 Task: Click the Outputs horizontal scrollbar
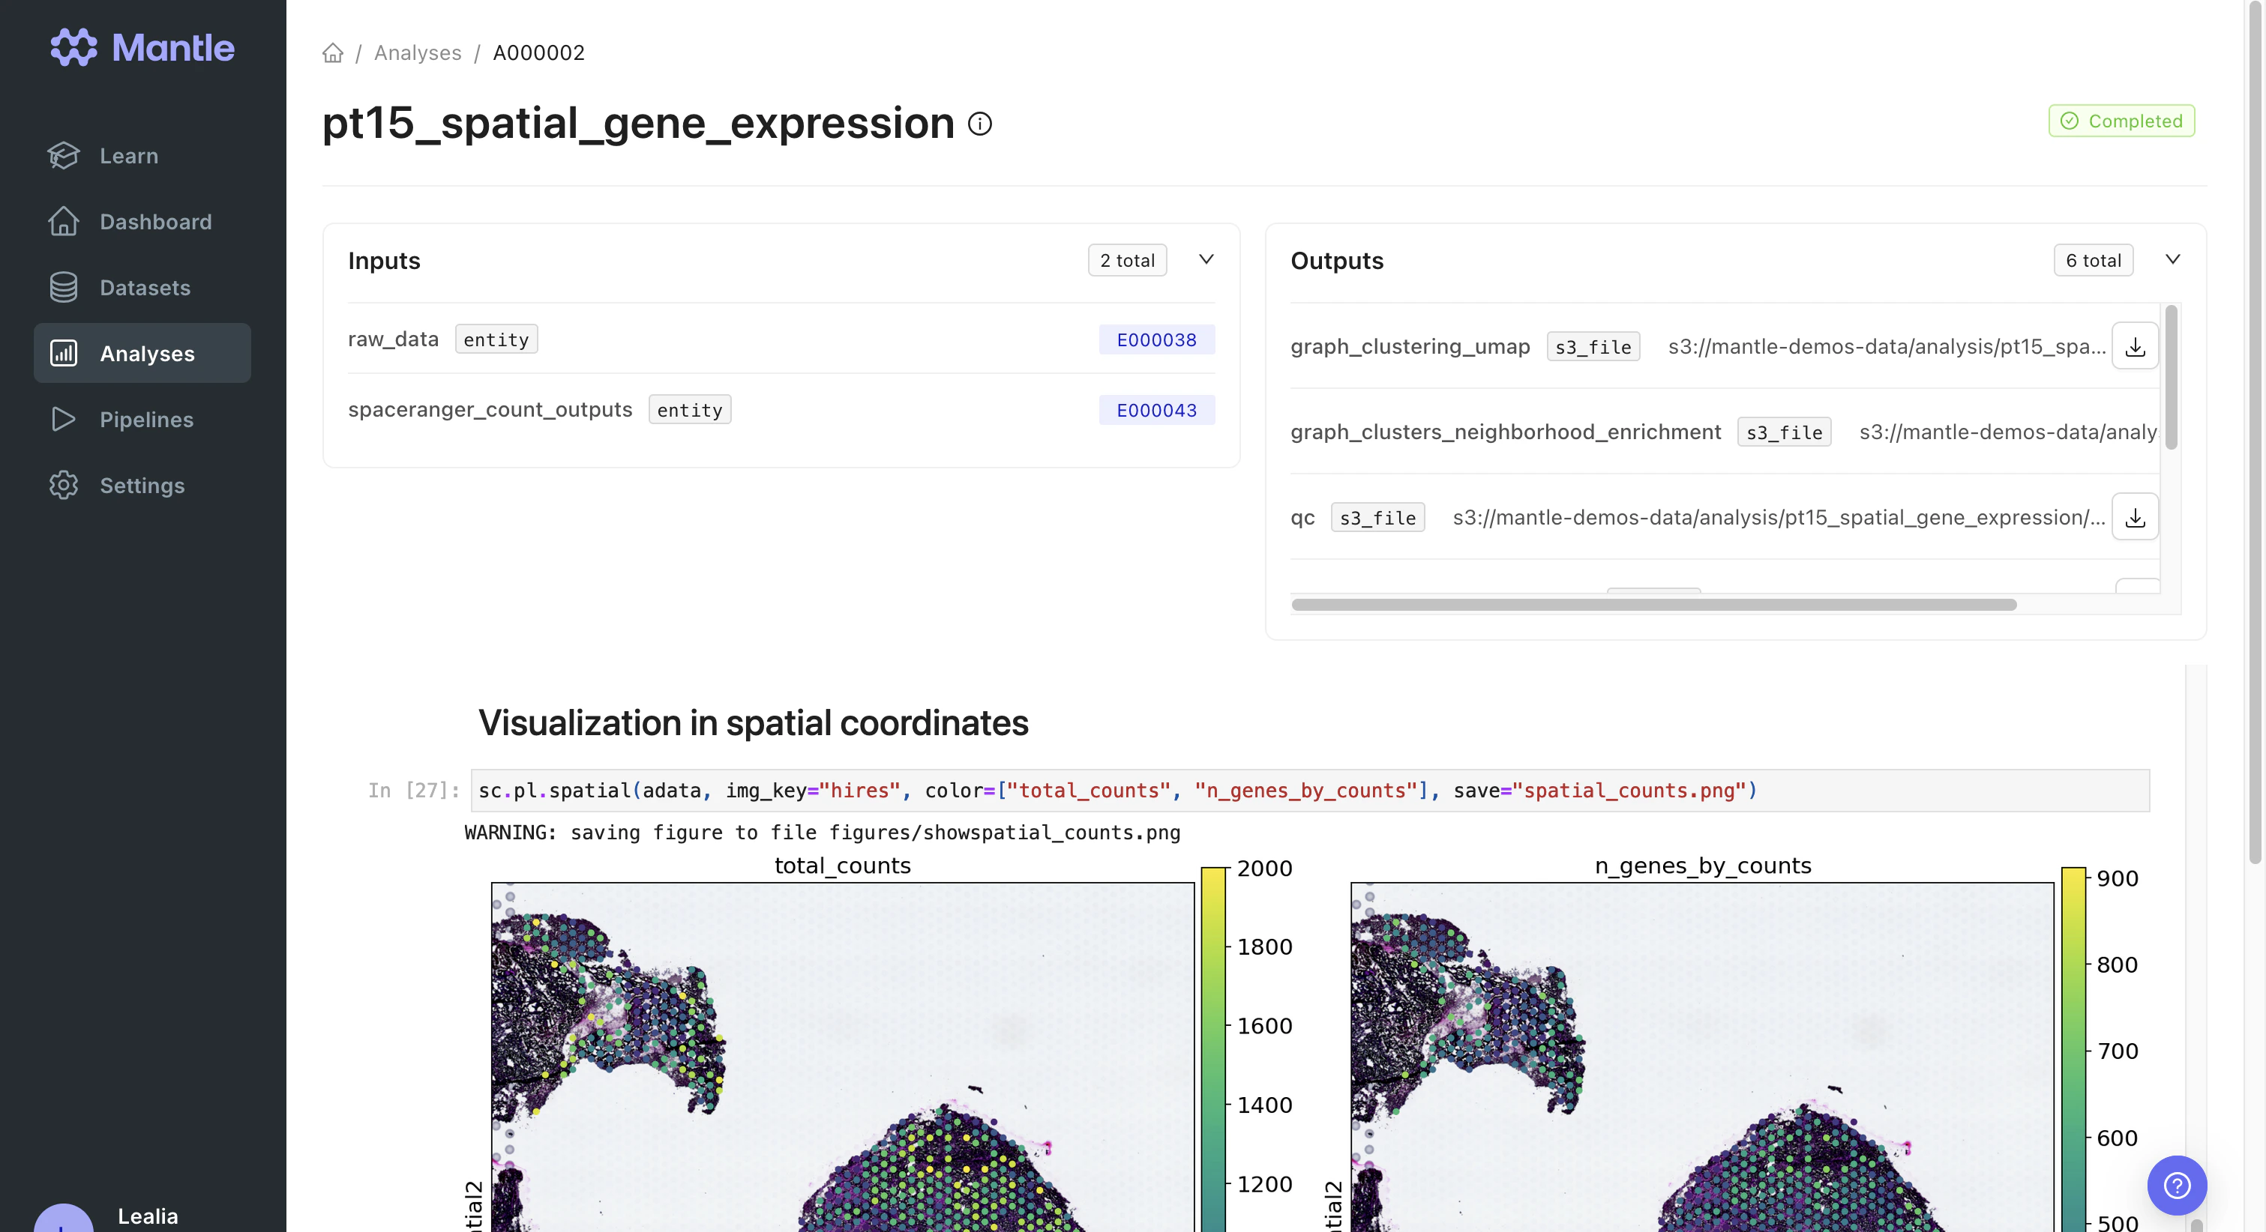tap(1653, 605)
